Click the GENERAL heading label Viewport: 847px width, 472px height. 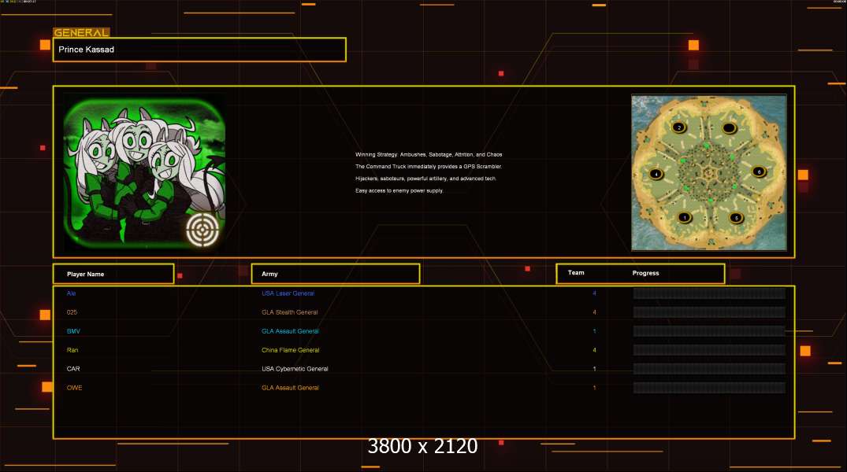(81, 32)
